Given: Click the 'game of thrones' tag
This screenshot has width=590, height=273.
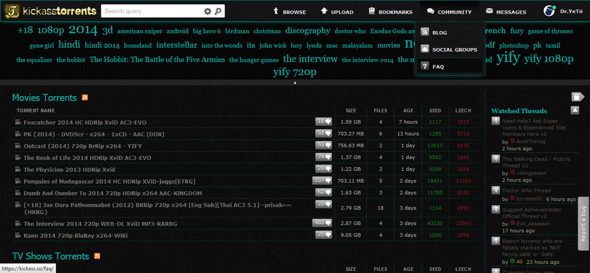Looking at the screenshot, I should pos(550,31).
